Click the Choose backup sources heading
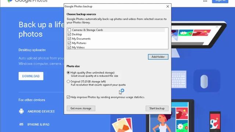 coord(82,14)
